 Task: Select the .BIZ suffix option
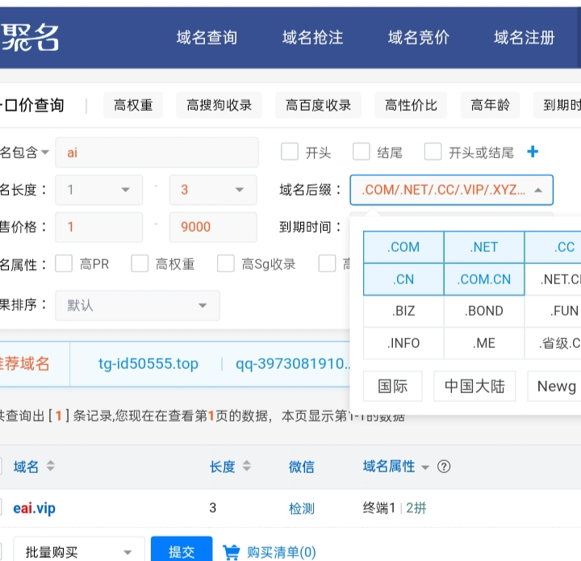[403, 311]
